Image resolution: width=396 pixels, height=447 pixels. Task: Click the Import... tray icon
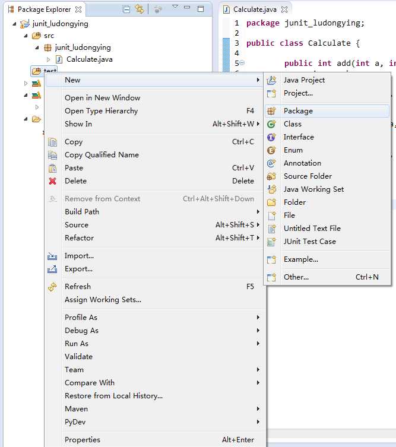click(52, 256)
